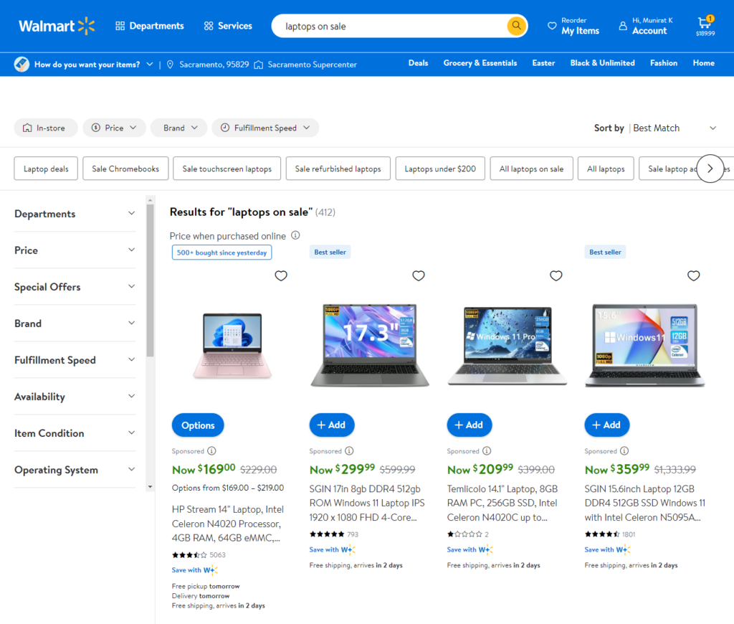
Task: Expand the Operating System sidebar section
Action: [75, 469]
